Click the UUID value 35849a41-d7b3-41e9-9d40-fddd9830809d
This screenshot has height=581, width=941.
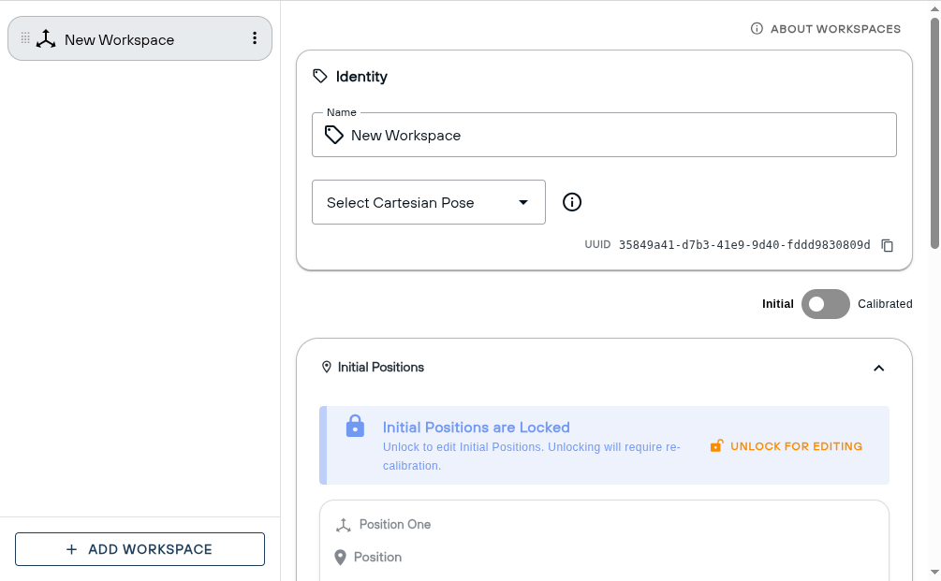point(744,244)
